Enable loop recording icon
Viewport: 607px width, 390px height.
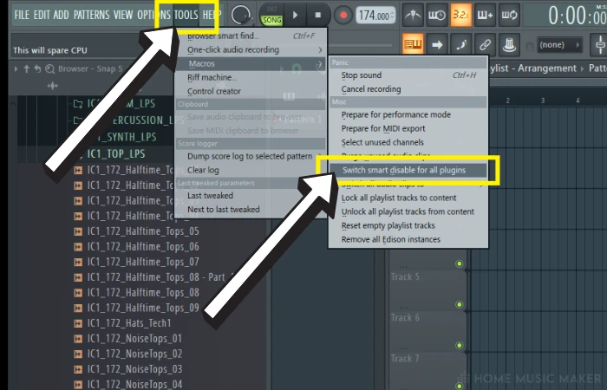[x=509, y=15]
